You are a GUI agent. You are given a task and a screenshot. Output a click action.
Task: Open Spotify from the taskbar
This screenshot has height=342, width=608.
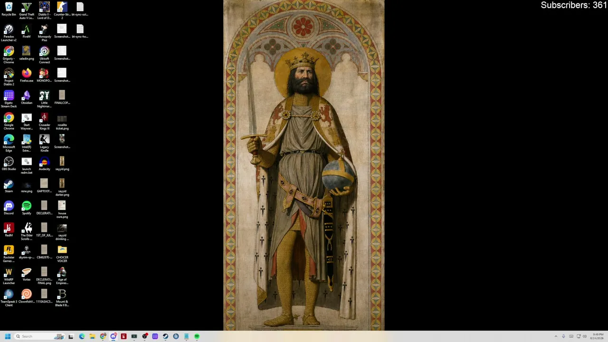197,336
